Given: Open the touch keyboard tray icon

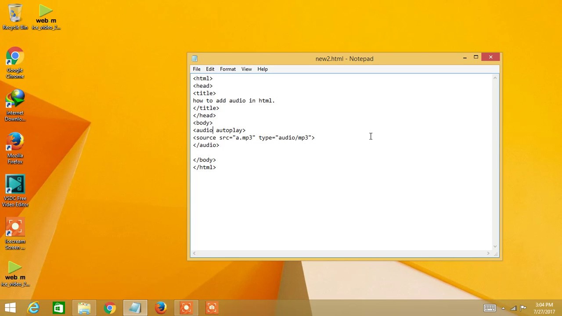Looking at the screenshot, I should point(490,308).
